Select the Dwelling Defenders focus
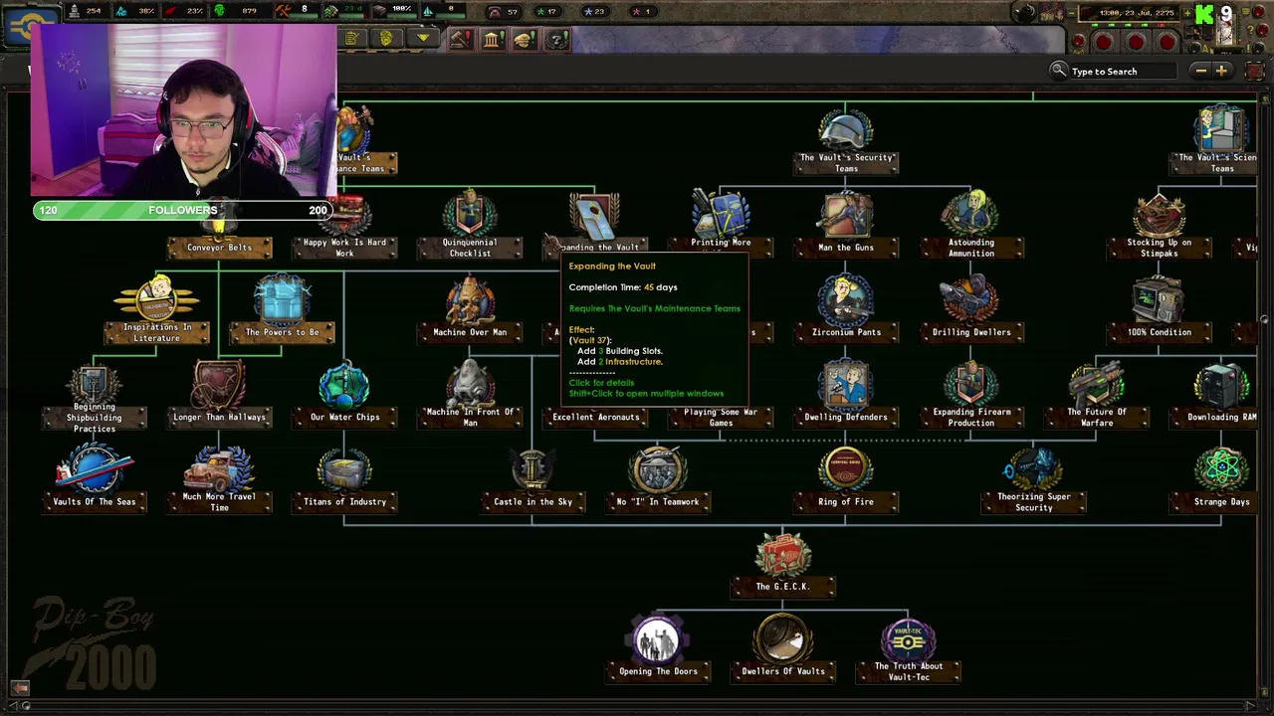Screen dimensions: 1274x716 pyautogui.click(x=846, y=395)
